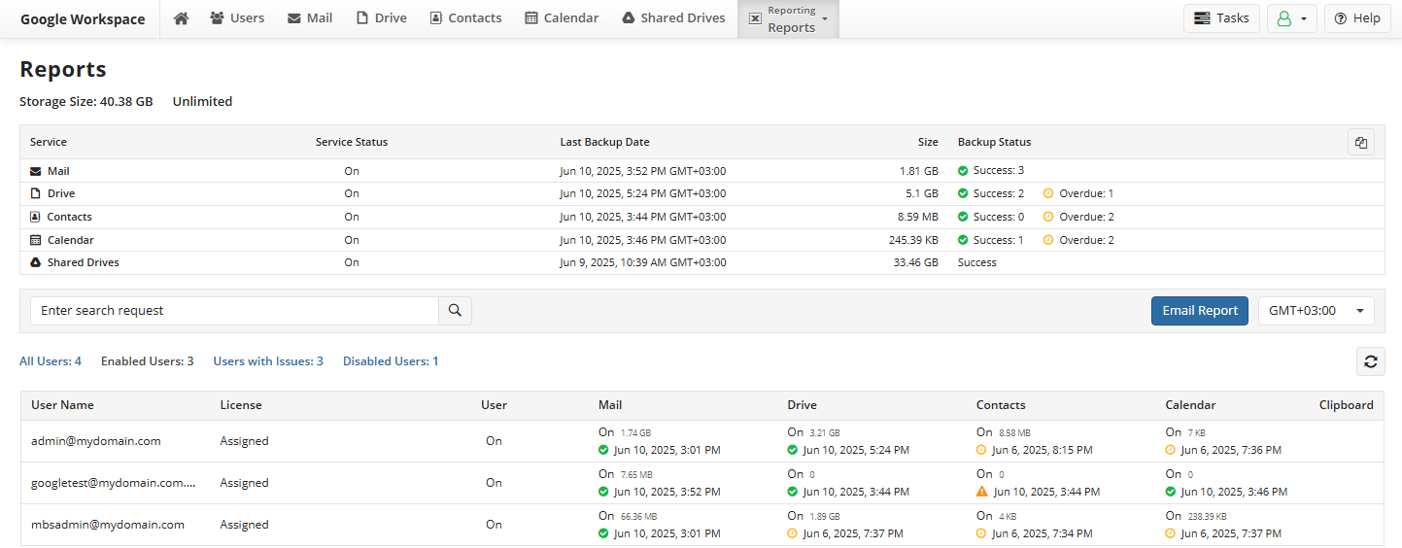Image resolution: width=1402 pixels, height=548 pixels.
Task: Focus the Enter search request field
Action: 234,311
